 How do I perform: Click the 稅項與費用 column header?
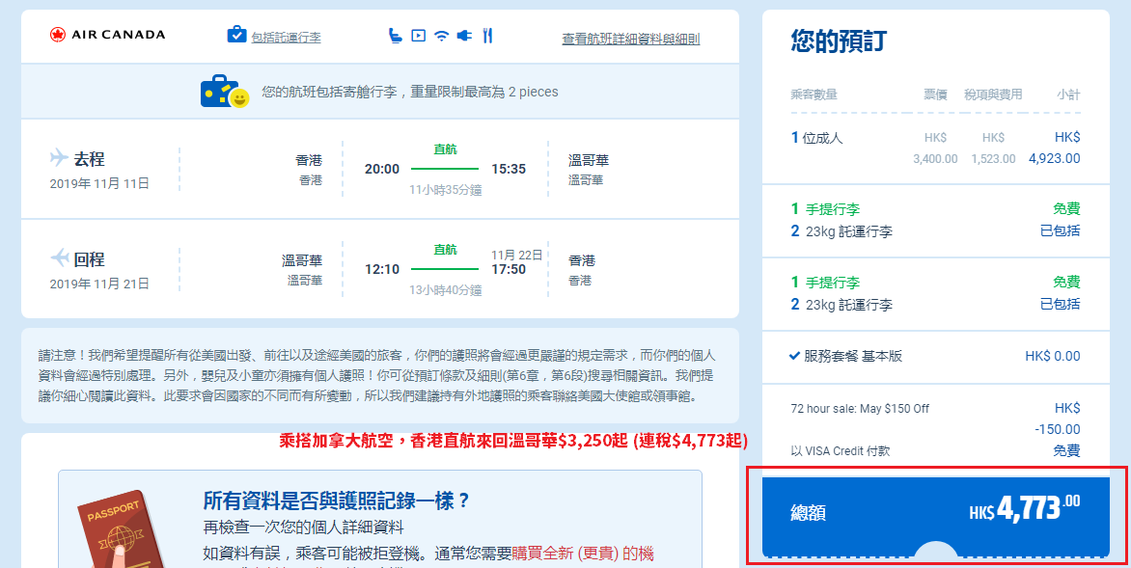click(x=993, y=95)
